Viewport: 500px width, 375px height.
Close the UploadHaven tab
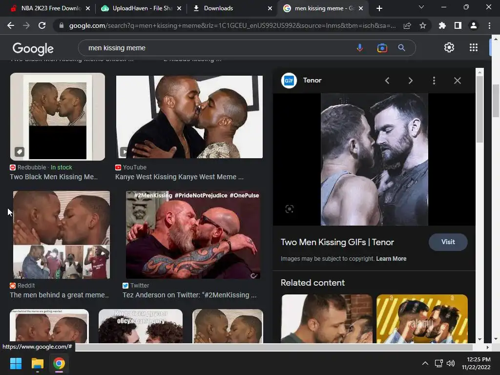pyautogui.click(x=179, y=8)
